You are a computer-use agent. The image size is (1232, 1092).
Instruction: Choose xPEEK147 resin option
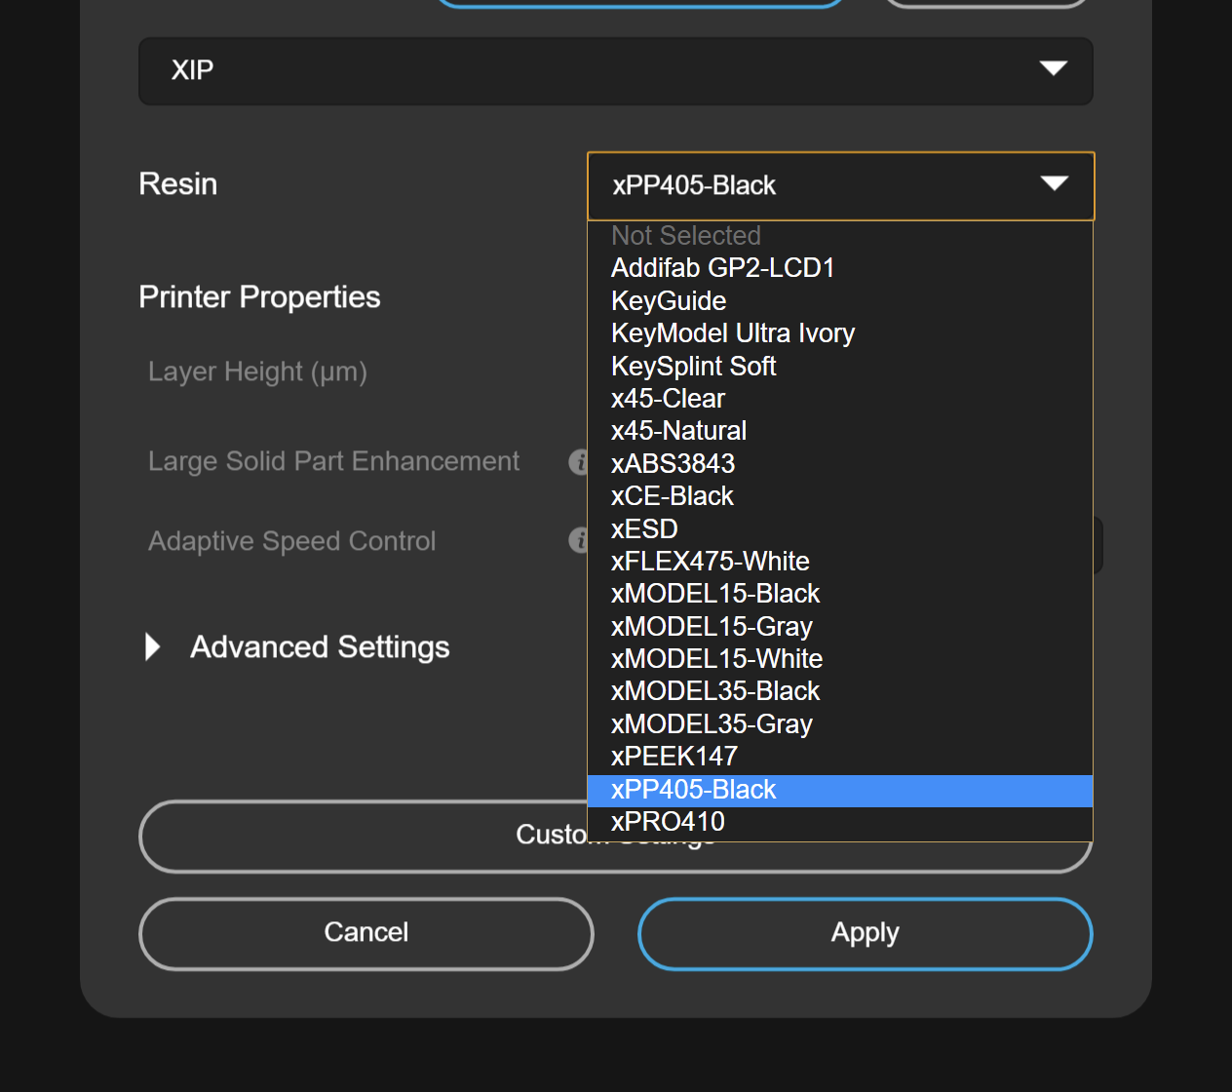(840, 757)
